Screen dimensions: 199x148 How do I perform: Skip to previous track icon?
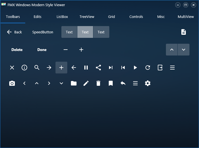(123, 68)
